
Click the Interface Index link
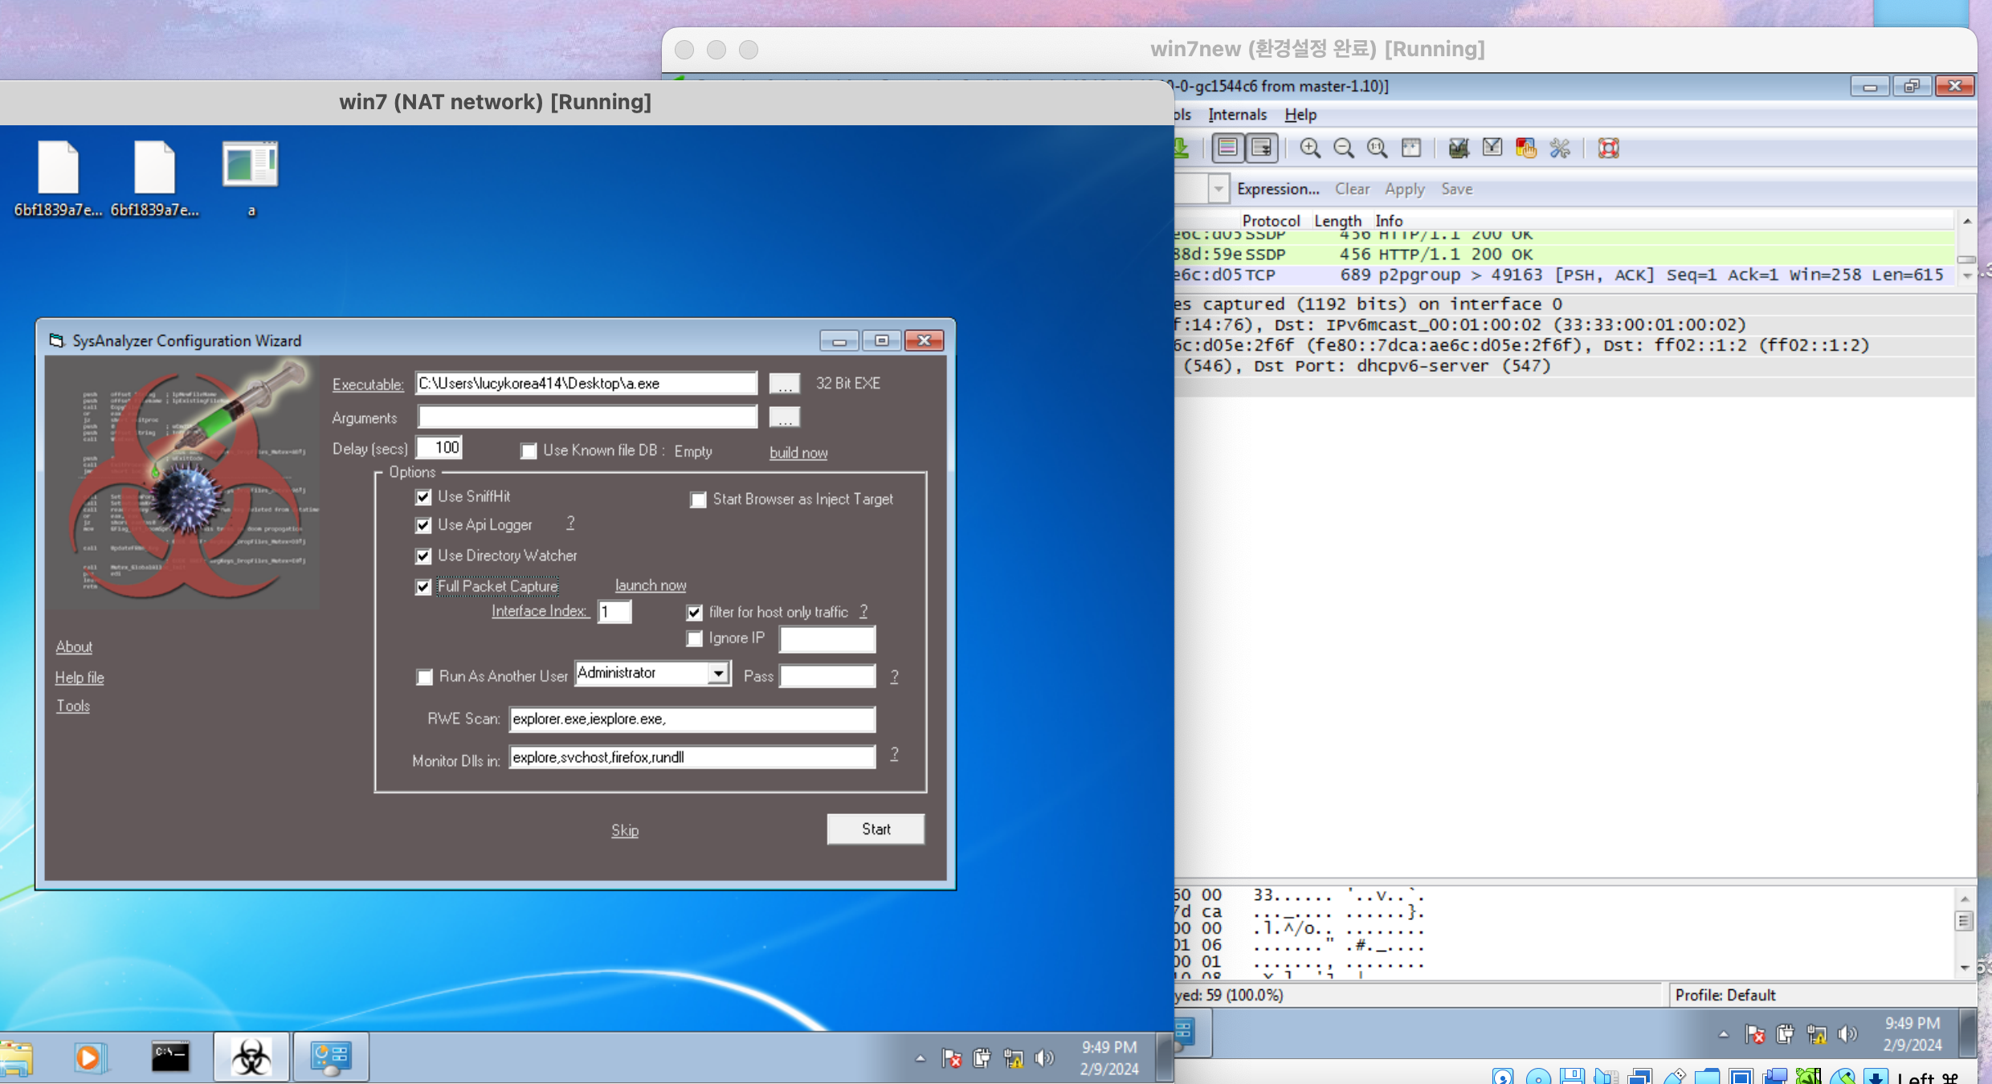[540, 611]
